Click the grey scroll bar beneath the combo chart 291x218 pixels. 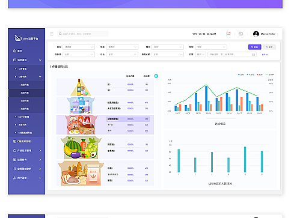(221, 118)
